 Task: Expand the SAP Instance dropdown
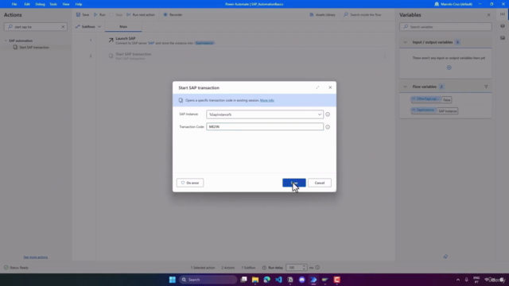320,114
